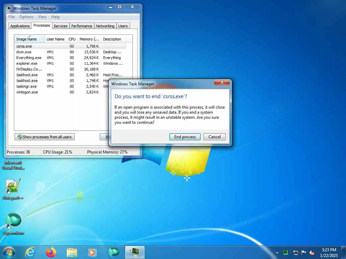The width and height of the screenshot is (346, 259).
Task: Open the Help menu
Action: click(55, 17)
